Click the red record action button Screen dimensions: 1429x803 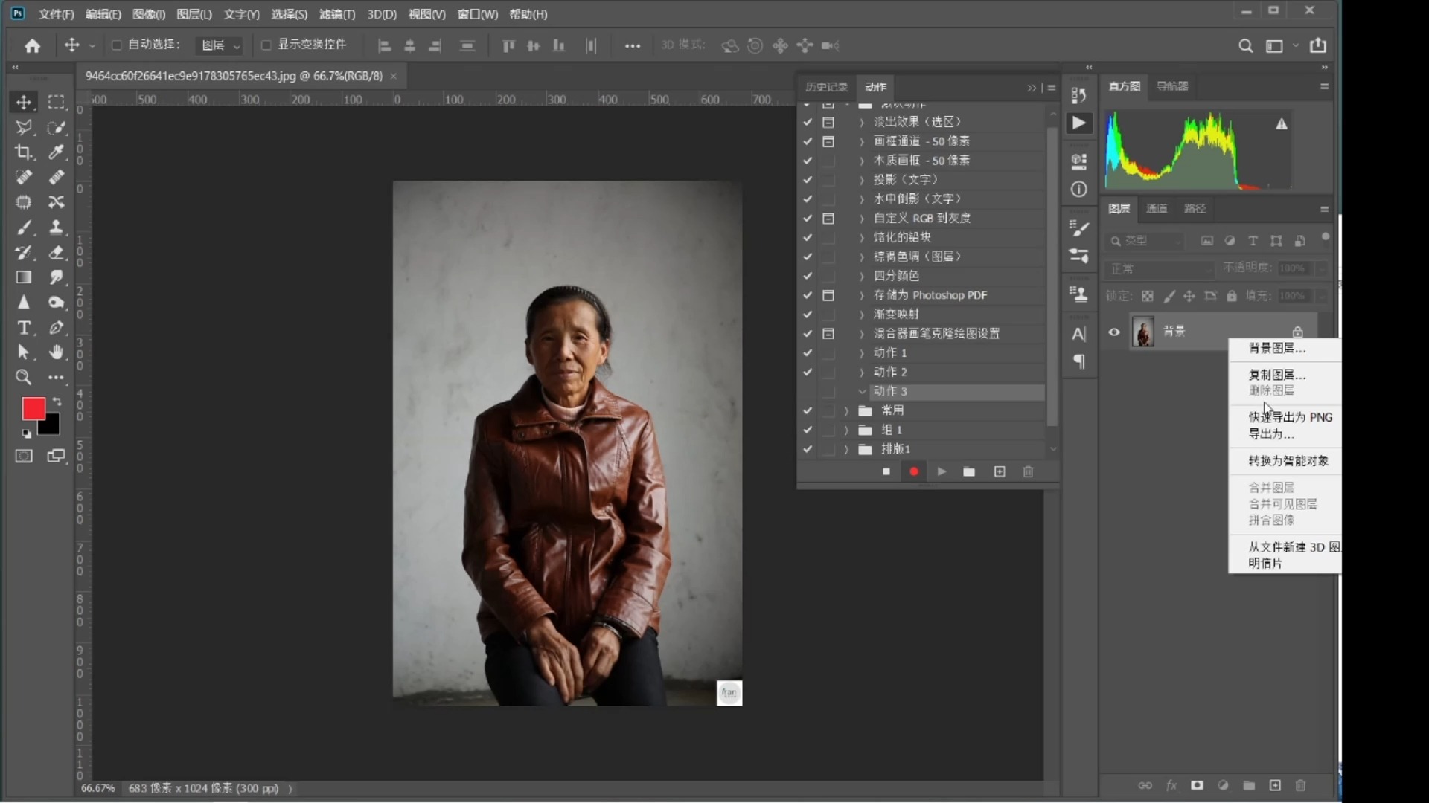click(x=914, y=471)
